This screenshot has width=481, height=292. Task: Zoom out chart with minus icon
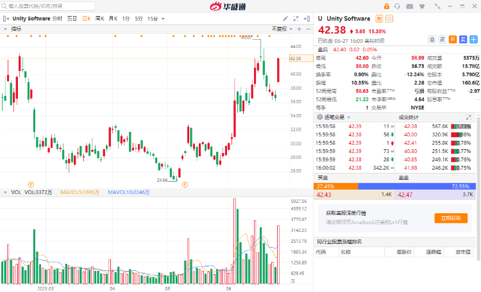pos(308,29)
